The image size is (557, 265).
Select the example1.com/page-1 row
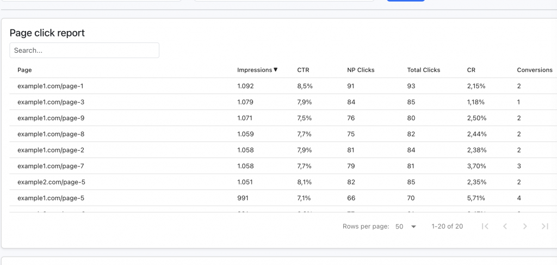tap(50, 86)
